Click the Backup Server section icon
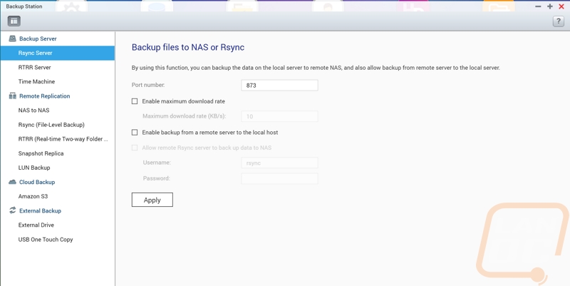The height and width of the screenshot is (286, 570). pyautogui.click(x=12, y=39)
